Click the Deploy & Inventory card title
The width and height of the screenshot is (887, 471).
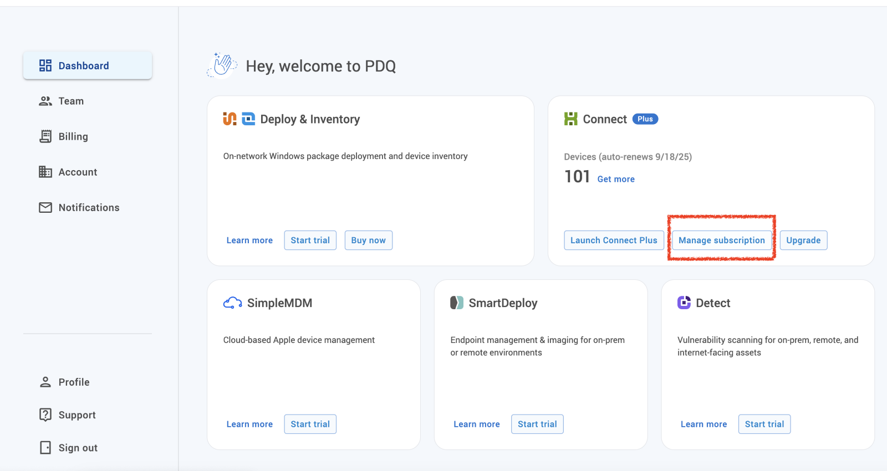(x=310, y=119)
